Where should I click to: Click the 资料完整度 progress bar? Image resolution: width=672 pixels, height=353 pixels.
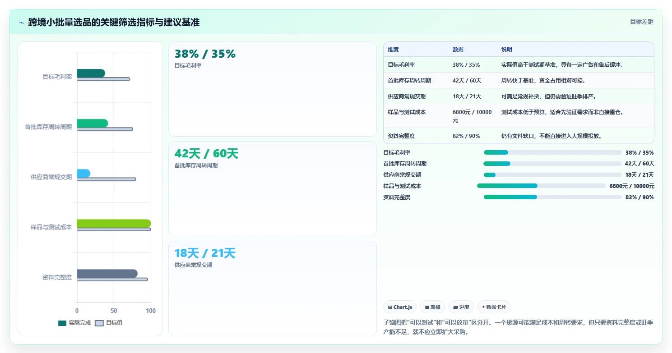coord(552,197)
